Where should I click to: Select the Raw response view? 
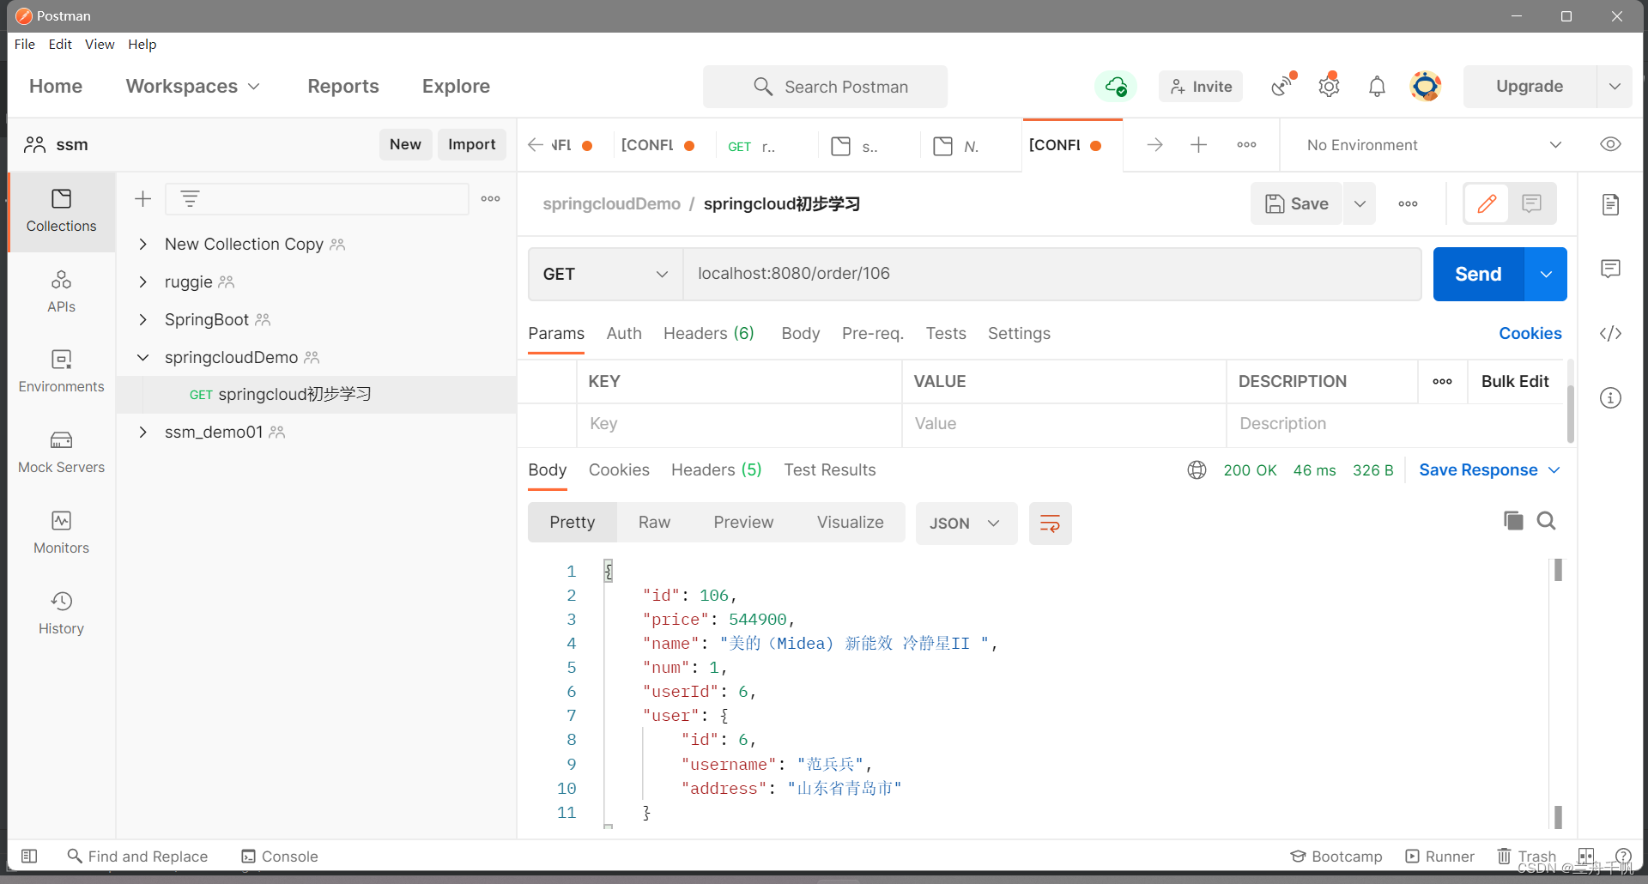pos(654,523)
